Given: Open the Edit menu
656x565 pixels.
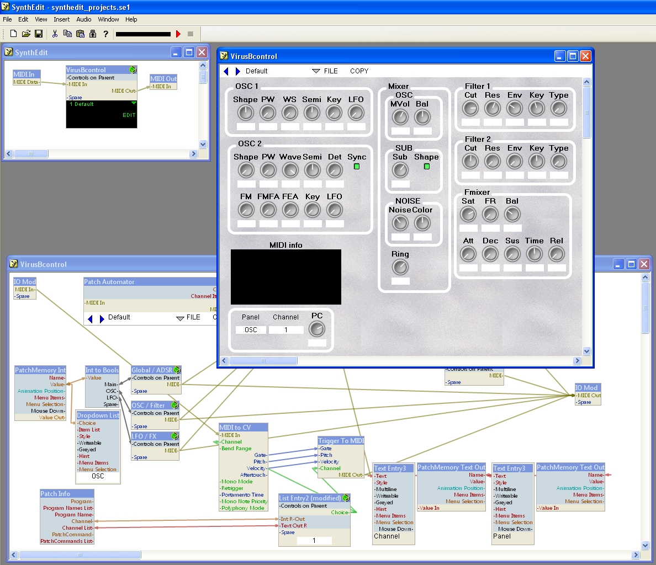Looking at the screenshot, I should pos(23,19).
